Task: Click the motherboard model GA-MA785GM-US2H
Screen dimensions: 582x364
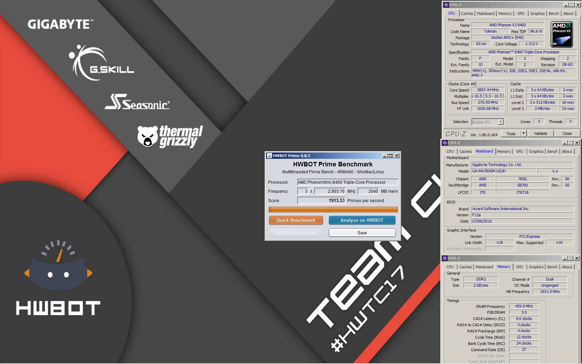Action: tap(504, 171)
